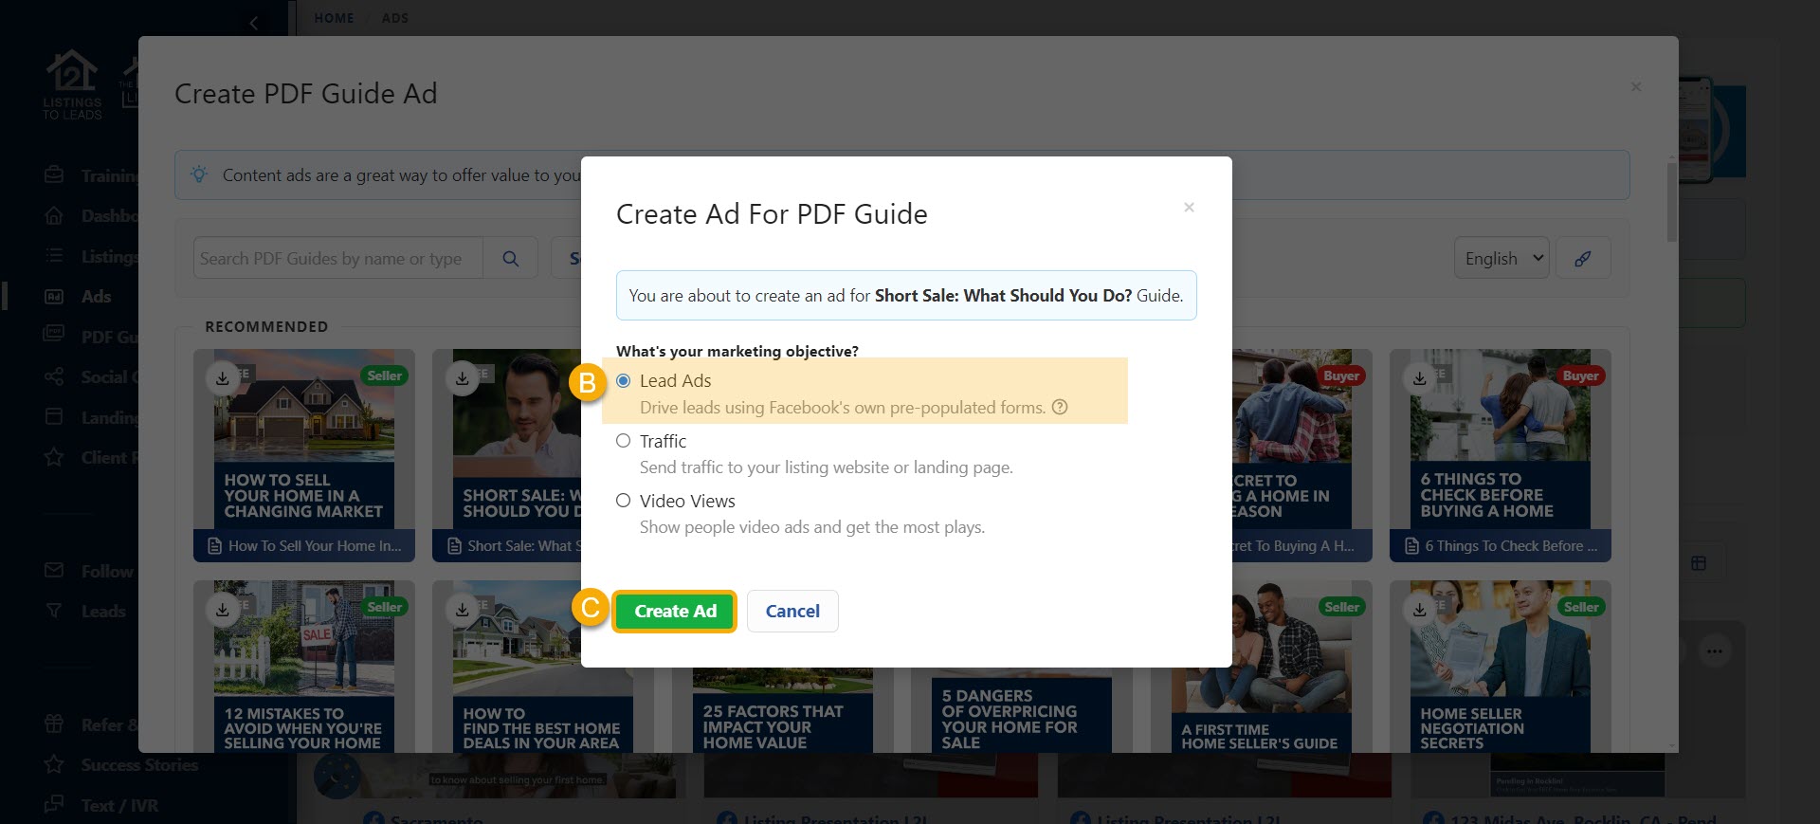
Task: Cancel the Create Ad dialog
Action: 792,612
